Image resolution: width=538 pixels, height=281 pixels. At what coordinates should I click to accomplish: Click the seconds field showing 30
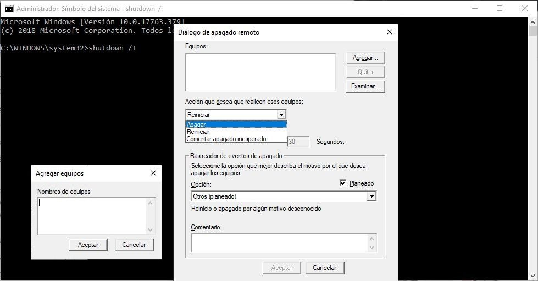click(x=298, y=142)
